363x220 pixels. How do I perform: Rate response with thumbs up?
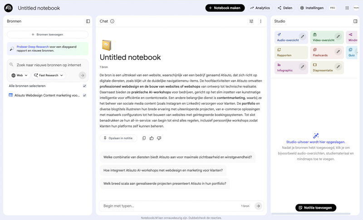pyautogui.click(x=152, y=138)
